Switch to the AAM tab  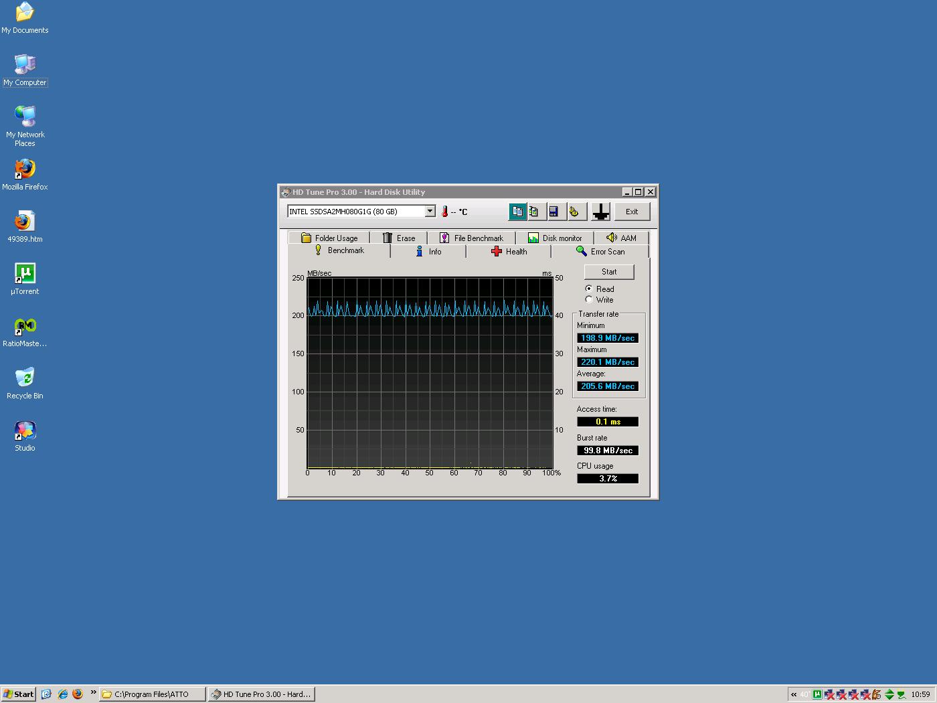(621, 238)
